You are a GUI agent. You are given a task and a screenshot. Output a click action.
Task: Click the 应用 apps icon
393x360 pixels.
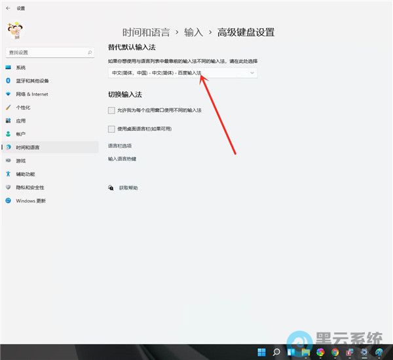click(9, 121)
